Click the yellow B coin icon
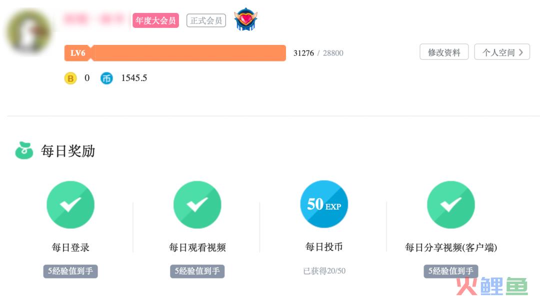The image size is (540, 298). [x=70, y=78]
